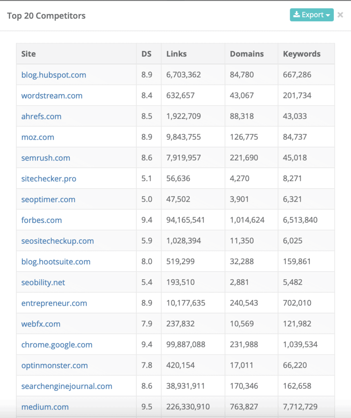The width and height of the screenshot is (351, 418).
Task: Select domains value 170,346
Action: pos(244,386)
